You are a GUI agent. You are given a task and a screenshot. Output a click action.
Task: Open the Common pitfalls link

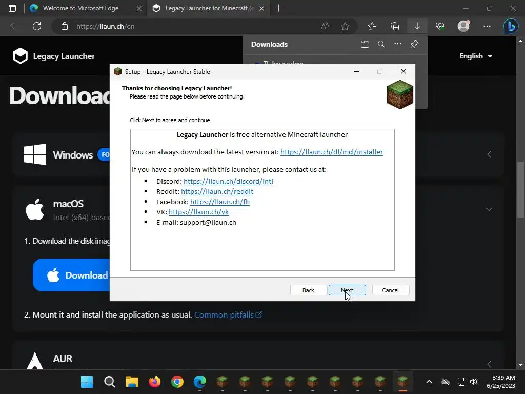point(228,314)
